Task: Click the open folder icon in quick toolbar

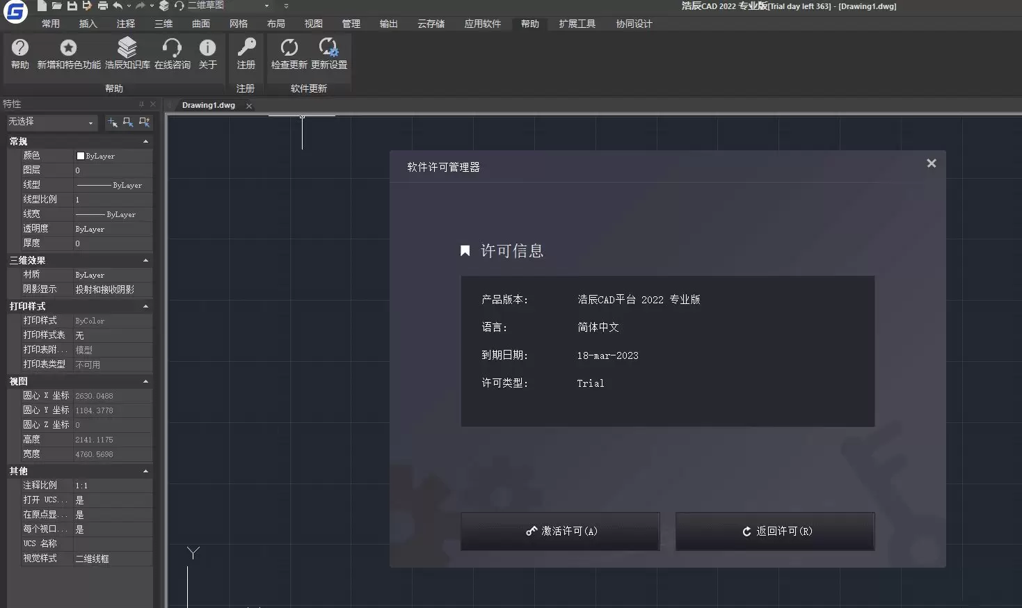Action: pos(57,6)
